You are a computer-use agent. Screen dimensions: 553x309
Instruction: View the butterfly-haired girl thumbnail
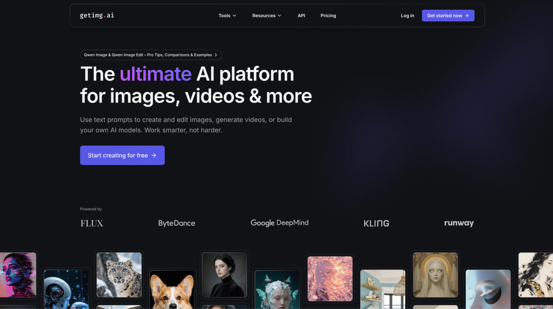(277, 291)
